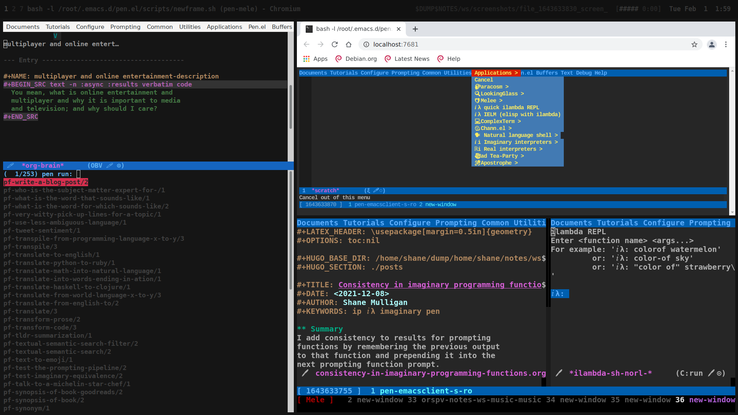Screen dimensions: 738x415
Task: Open the Chromium home page
Action: tap(348, 44)
